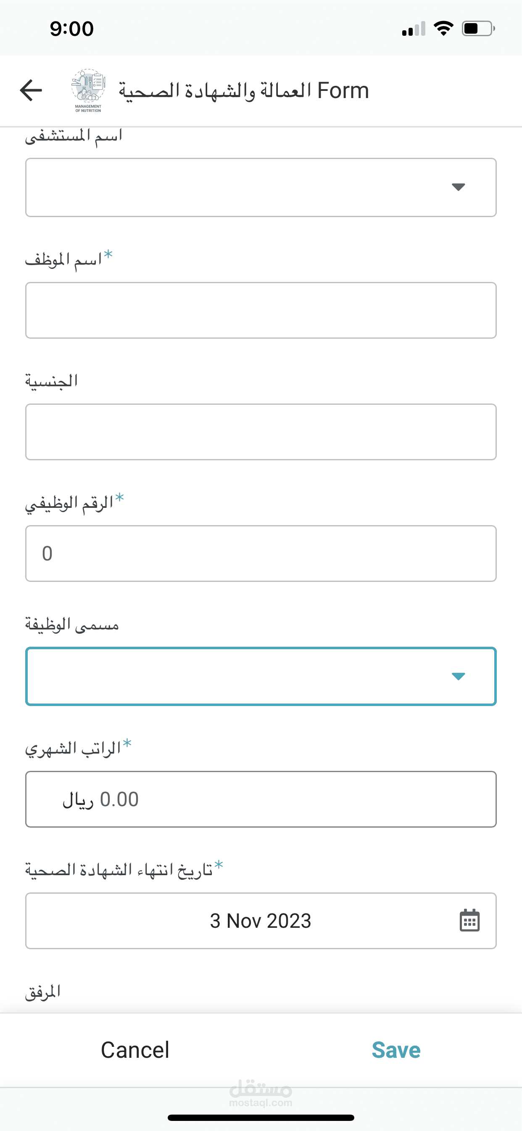522x1131 pixels.
Task: Tap the المرفق attachment label
Action: tap(42, 992)
